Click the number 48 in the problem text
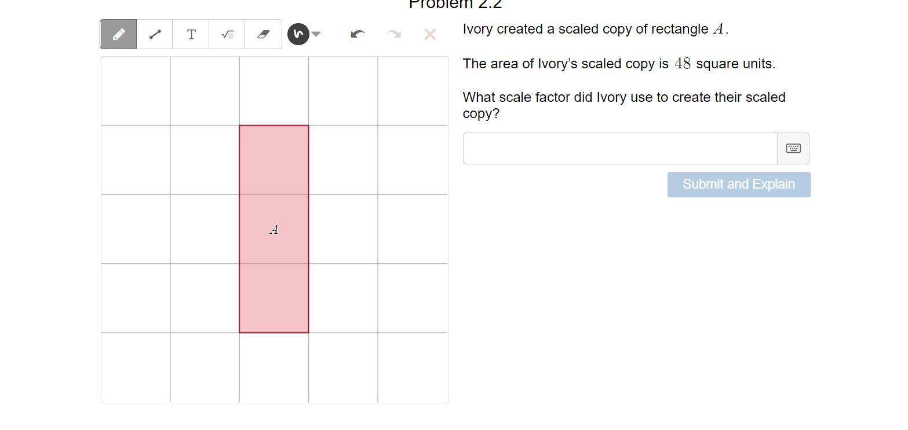 coord(683,64)
